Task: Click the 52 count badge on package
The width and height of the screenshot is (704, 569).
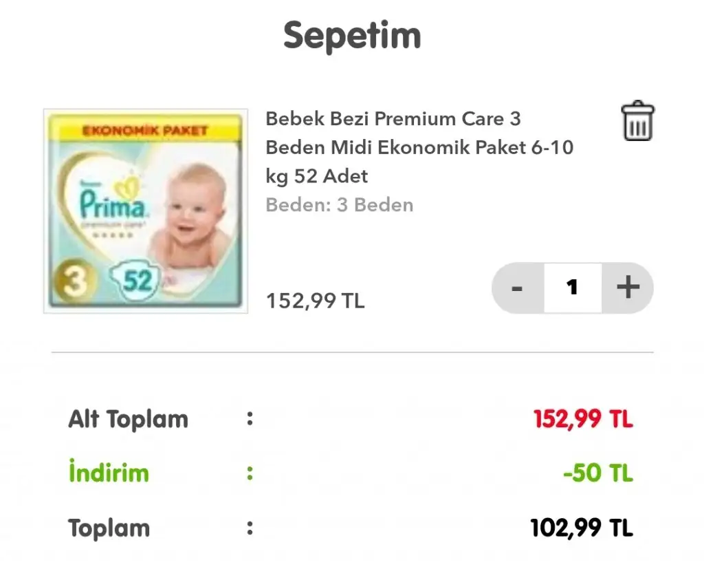Action: 137,281
